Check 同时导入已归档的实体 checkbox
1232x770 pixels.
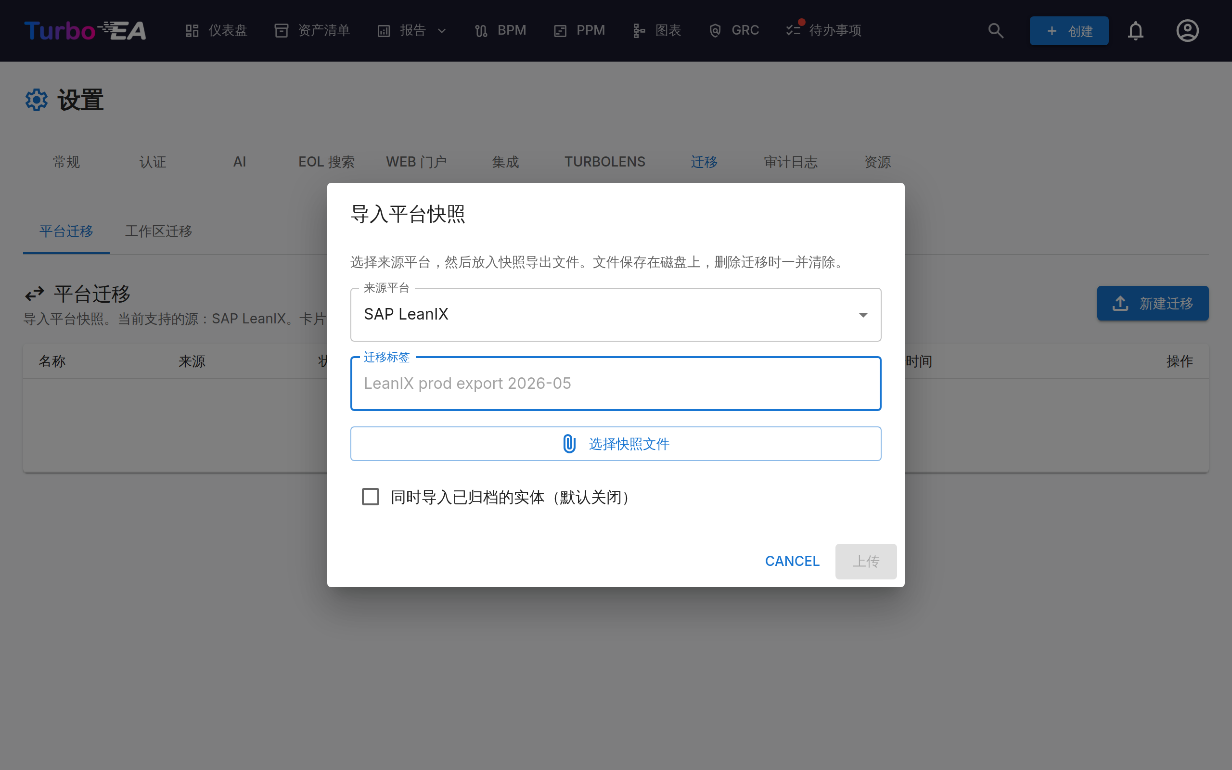(x=370, y=497)
